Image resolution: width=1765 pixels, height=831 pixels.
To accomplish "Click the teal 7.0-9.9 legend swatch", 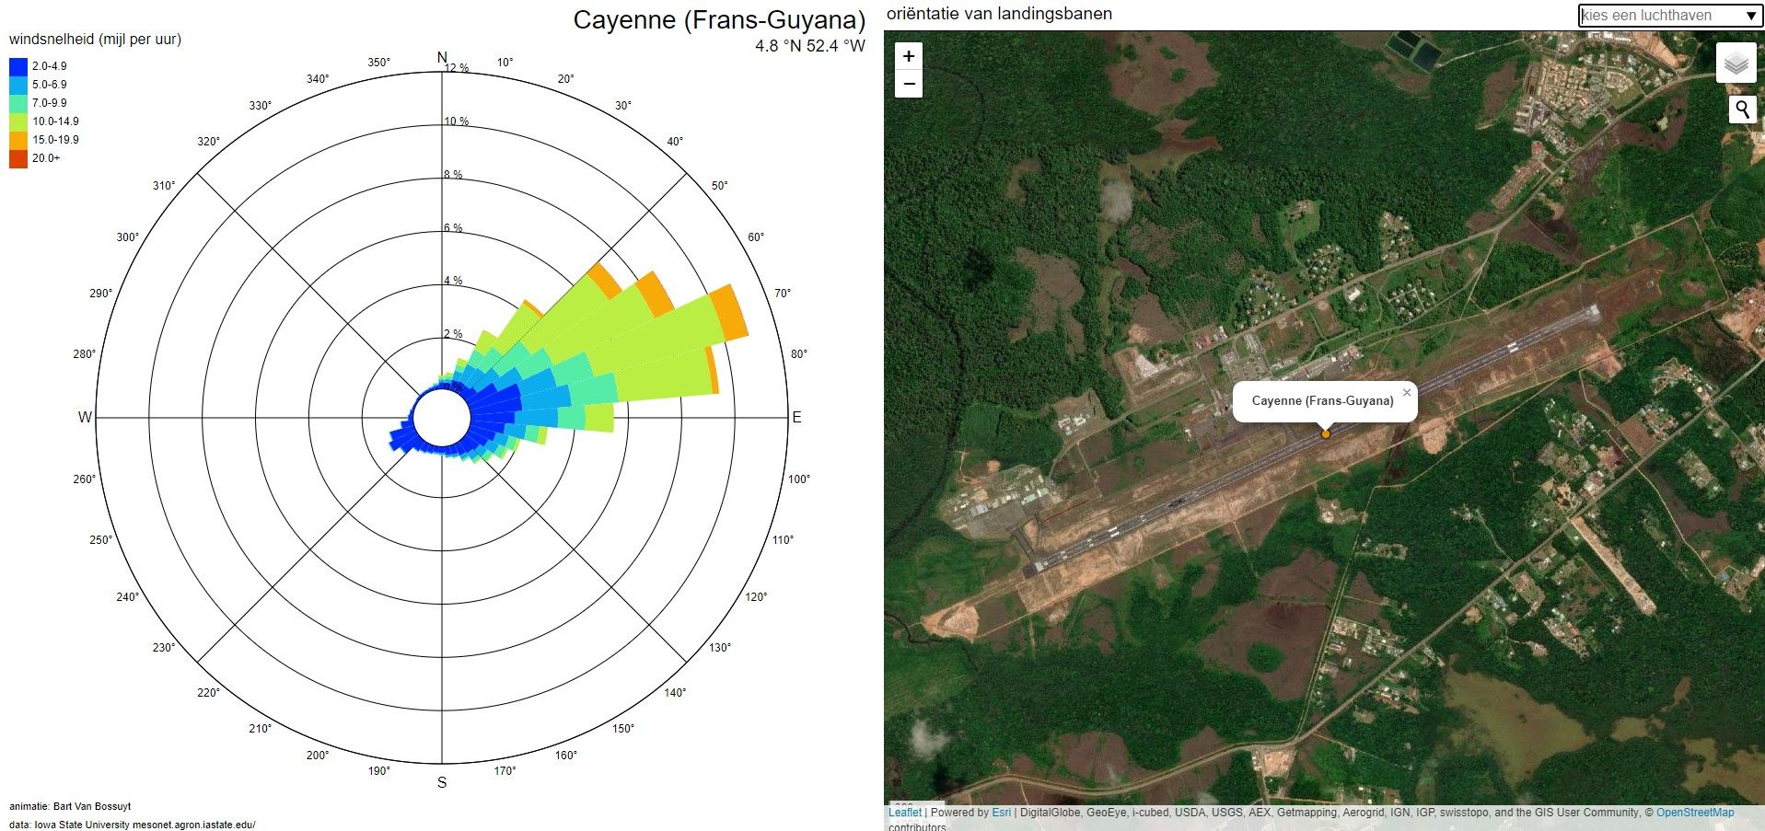I will pos(18,103).
